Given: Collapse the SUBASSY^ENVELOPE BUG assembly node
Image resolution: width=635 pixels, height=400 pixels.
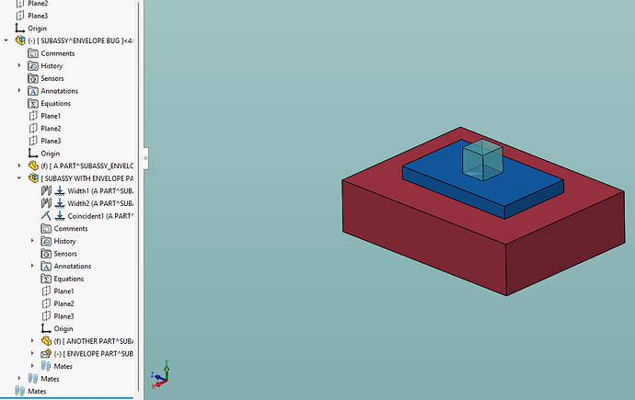Looking at the screenshot, I should point(7,41).
